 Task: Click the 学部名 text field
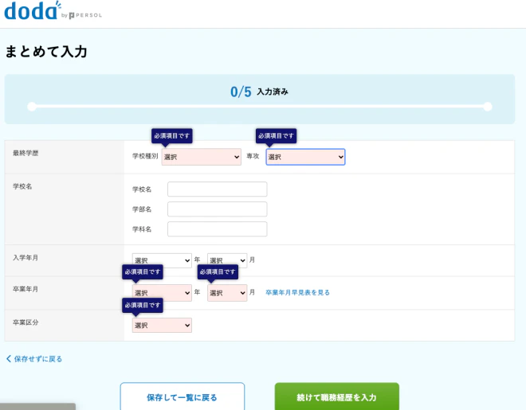218,209
